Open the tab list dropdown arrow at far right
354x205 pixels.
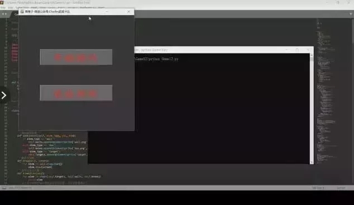click(x=351, y=14)
